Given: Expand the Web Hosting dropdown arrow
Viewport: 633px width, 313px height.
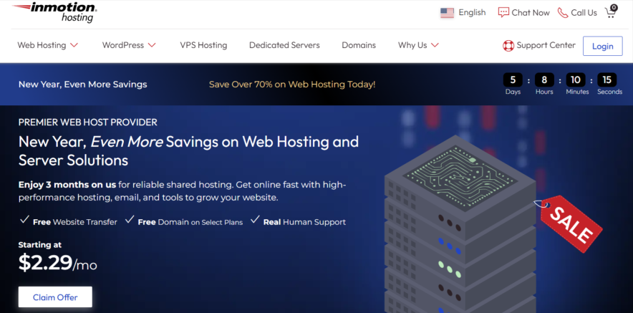Looking at the screenshot, I should click(x=74, y=45).
